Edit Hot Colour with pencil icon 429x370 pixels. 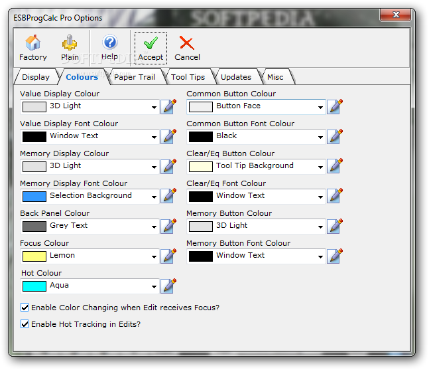pyautogui.click(x=168, y=286)
